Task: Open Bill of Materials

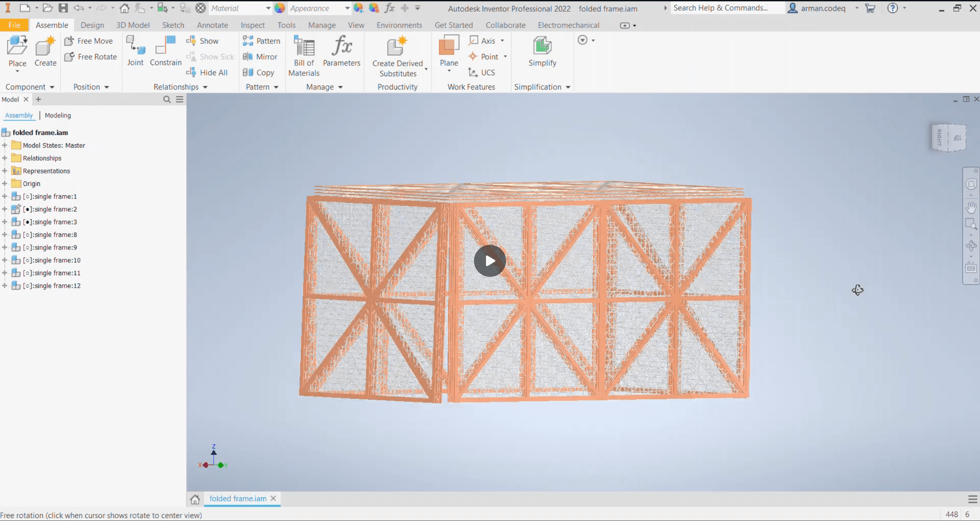Action: pos(304,56)
